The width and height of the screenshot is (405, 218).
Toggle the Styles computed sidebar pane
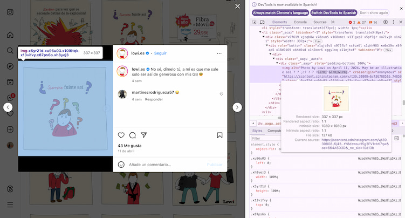pyautogui.click(x=396, y=139)
